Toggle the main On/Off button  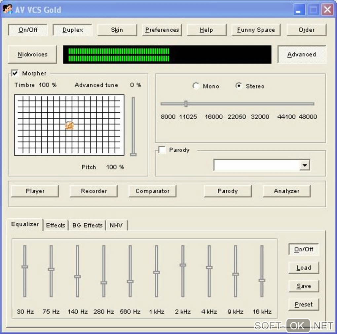pyautogui.click(x=28, y=30)
